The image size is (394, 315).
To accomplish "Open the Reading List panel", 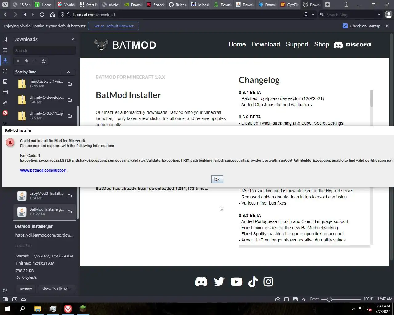I will pos(5,50).
